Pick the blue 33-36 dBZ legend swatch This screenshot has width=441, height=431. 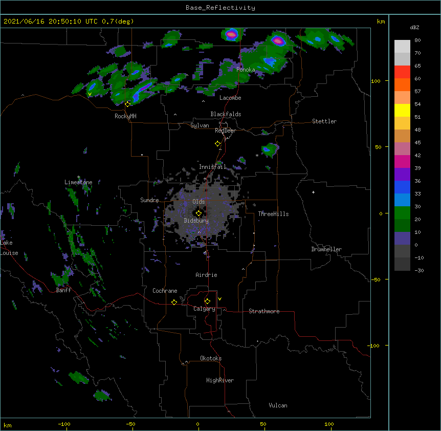pos(402,187)
